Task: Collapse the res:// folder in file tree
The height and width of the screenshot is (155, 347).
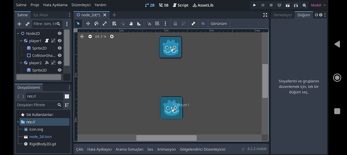Action: (18, 122)
